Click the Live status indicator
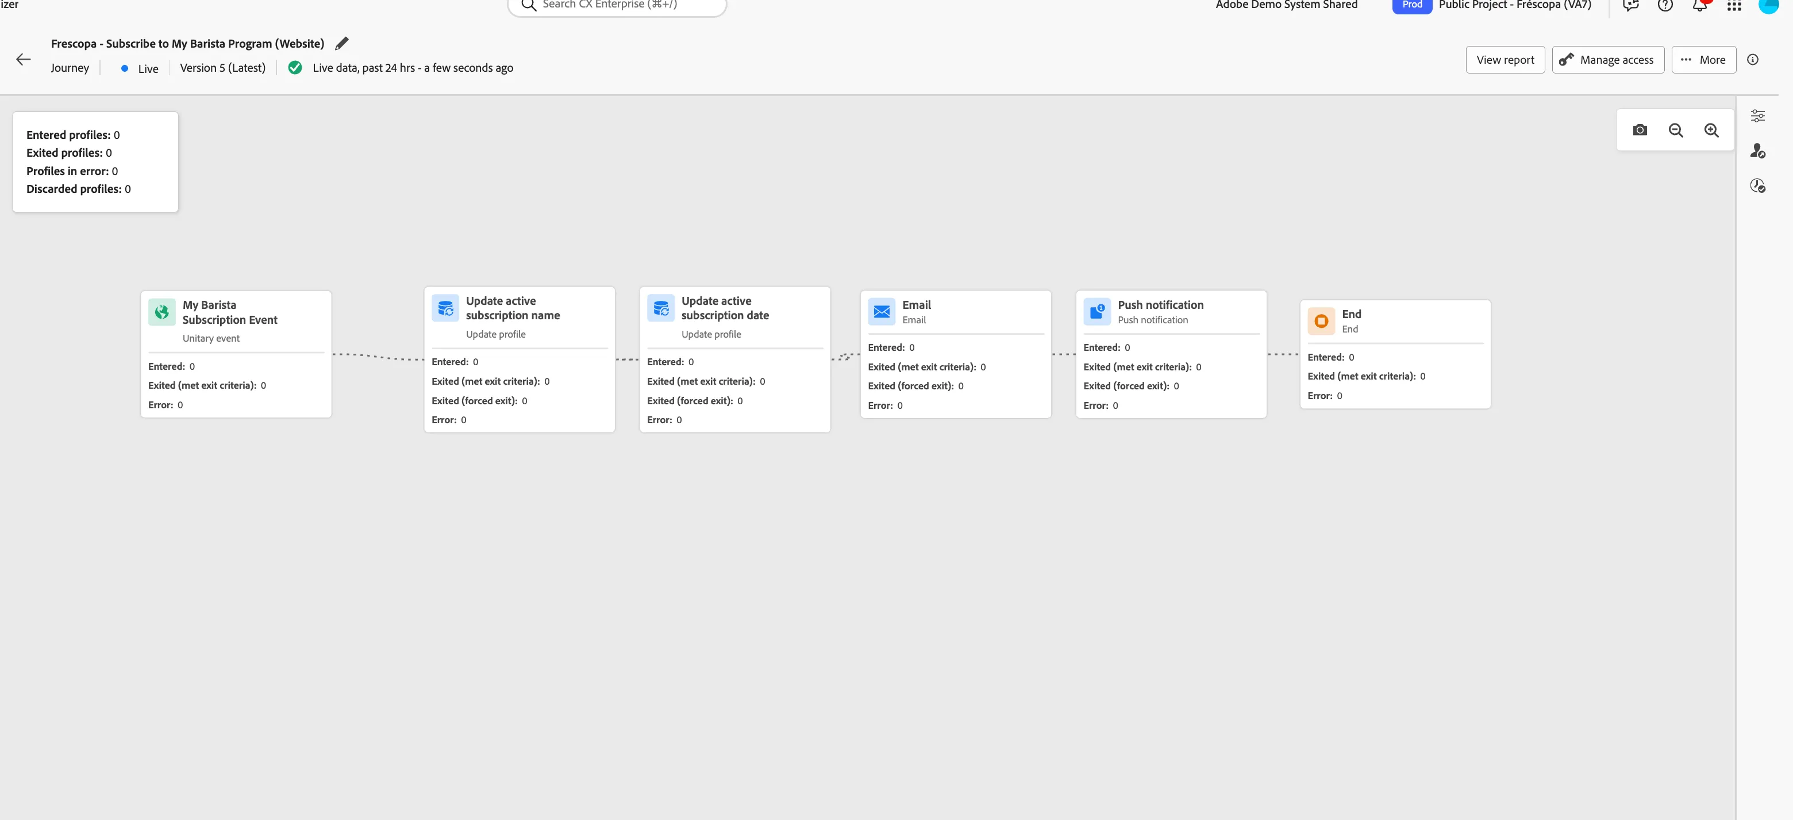The image size is (1793, 820). coord(140,68)
